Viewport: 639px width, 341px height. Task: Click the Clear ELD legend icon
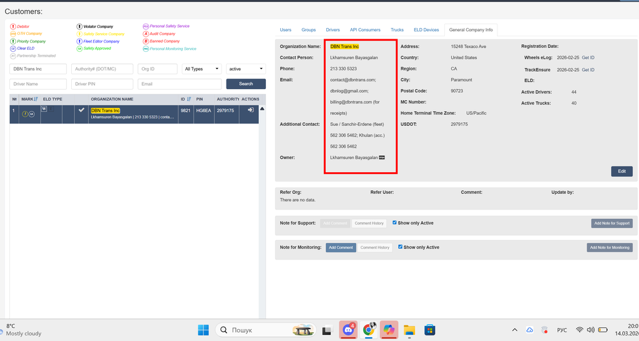(12, 49)
